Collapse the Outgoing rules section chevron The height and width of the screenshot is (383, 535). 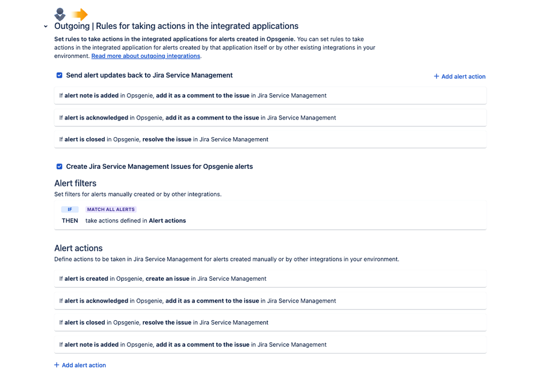(x=46, y=26)
